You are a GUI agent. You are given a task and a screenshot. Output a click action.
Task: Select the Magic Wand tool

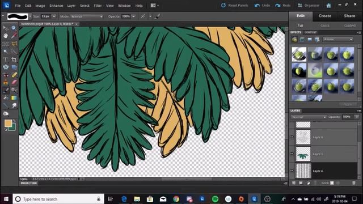(x=6, y=52)
